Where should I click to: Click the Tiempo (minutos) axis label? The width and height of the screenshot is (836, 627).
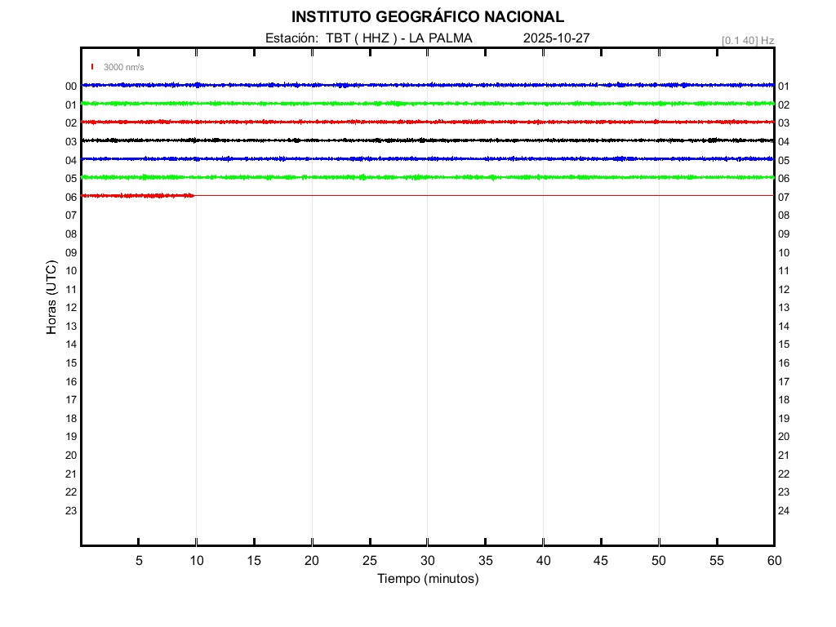click(x=427, y=579)
